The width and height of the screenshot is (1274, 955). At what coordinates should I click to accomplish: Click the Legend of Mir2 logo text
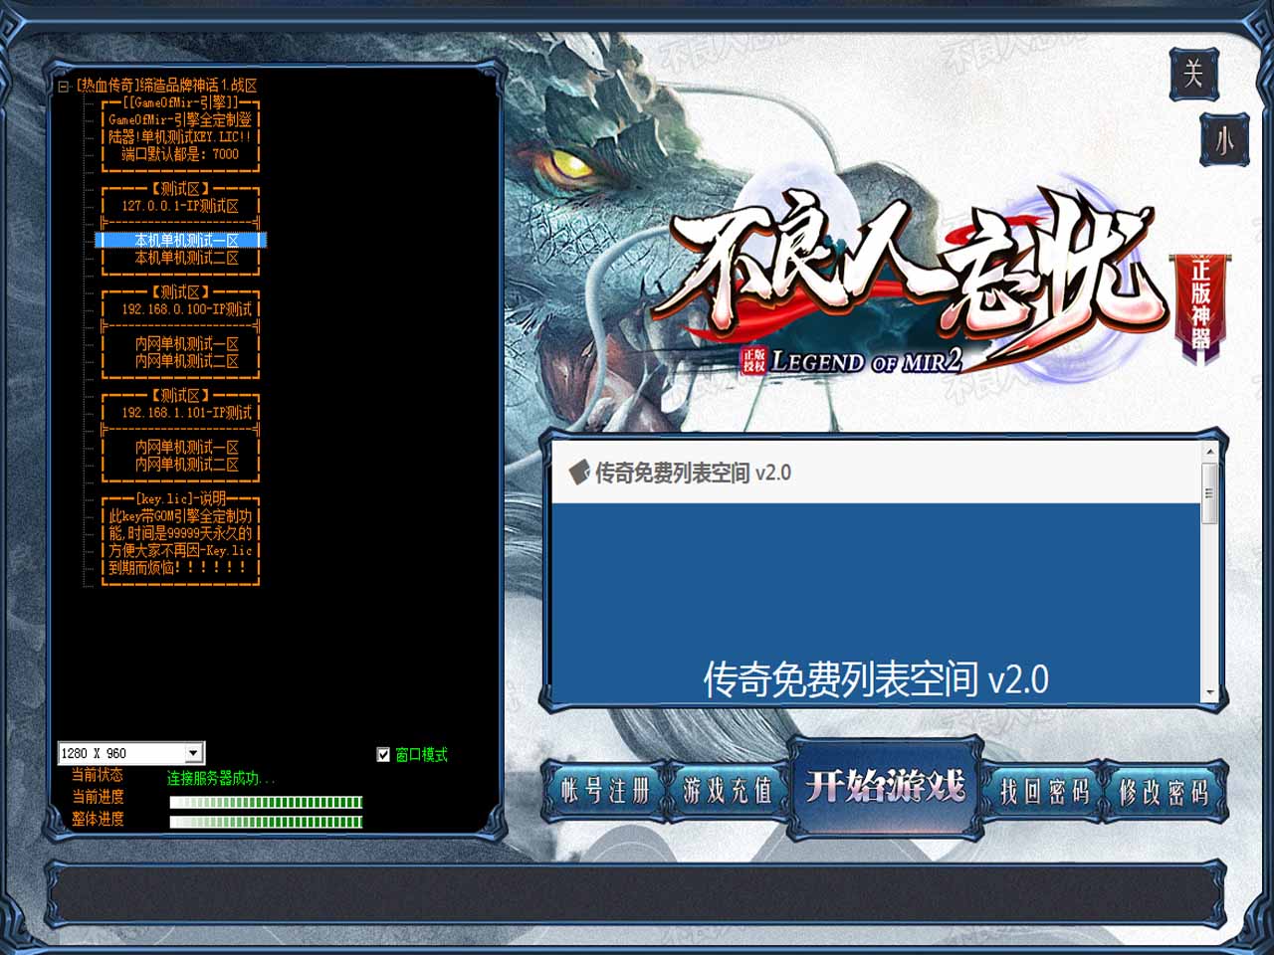866,361
